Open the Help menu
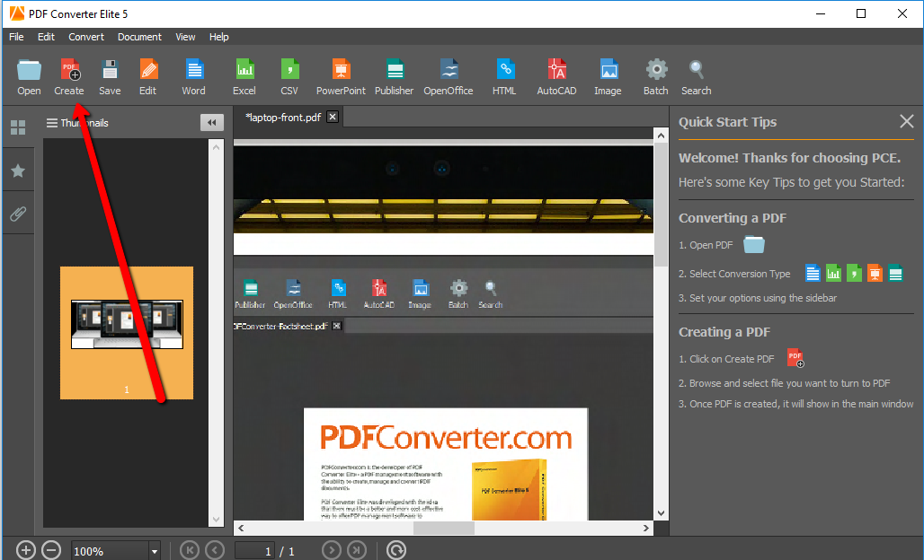Viewport: 924px width, 560px height. point(218,37)
